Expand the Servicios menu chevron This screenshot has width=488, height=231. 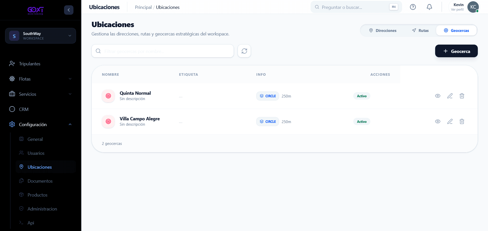pyautogui.click(x=70, y=94)
